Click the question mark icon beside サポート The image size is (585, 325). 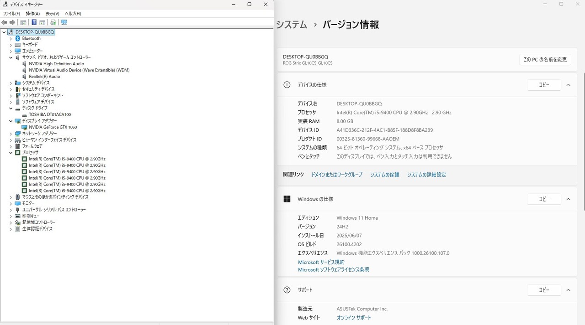pos(287,290)
